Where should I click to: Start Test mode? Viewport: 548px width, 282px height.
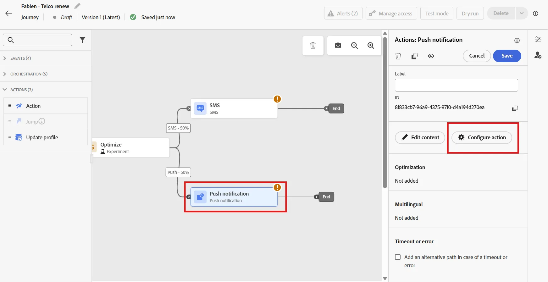[x=437, y=13]
